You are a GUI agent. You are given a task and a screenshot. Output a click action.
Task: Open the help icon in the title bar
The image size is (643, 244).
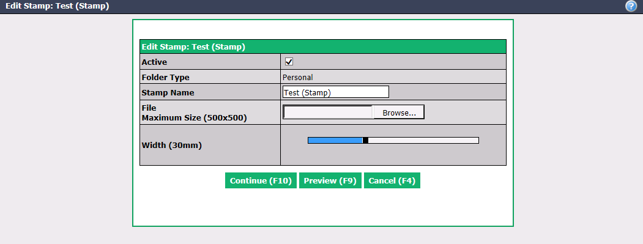click(631, 6)
